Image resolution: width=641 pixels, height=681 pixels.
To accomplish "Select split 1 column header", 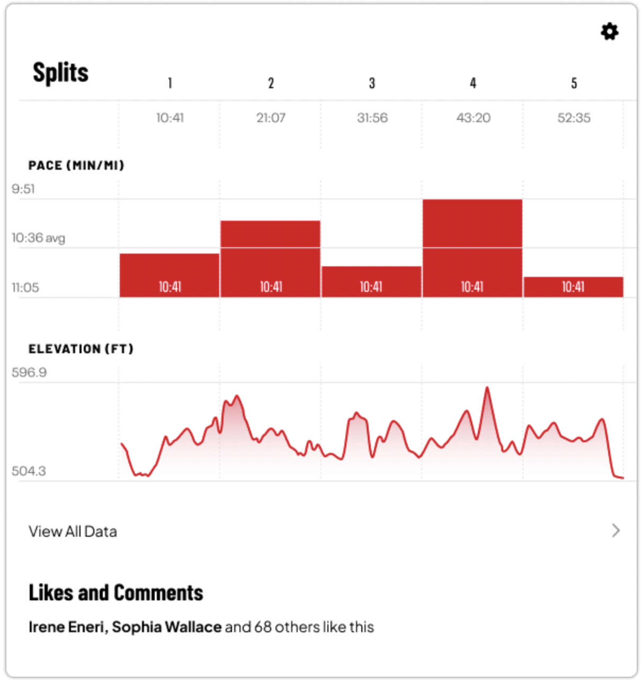I will [170, 83].
